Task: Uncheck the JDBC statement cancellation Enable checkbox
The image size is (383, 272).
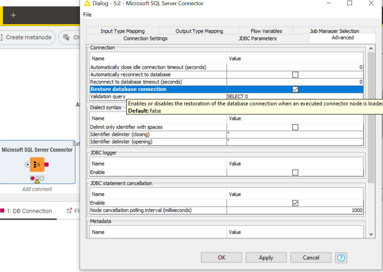Action: [295, 203]
